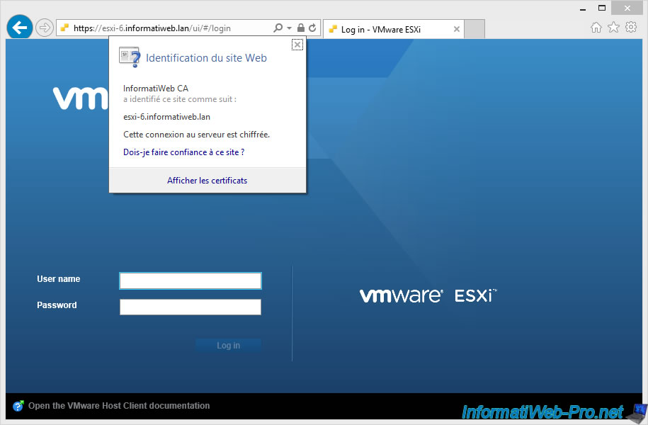Select 'esxi-6.informatiweb.lan' text in popup
This screenshot has height=425, width=648.
click(x=166, y=117)
